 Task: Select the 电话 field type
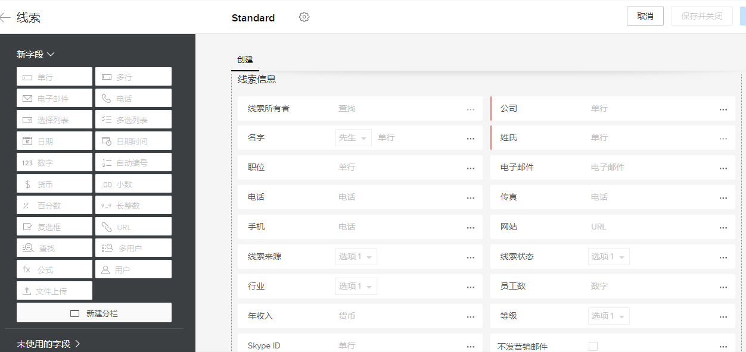[133, 98]
